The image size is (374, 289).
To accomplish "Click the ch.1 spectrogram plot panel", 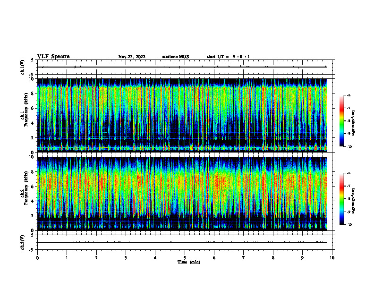I will point(182,115).
